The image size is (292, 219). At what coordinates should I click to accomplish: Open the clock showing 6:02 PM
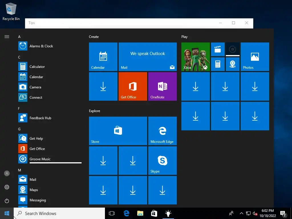click(x=268, y=213)
